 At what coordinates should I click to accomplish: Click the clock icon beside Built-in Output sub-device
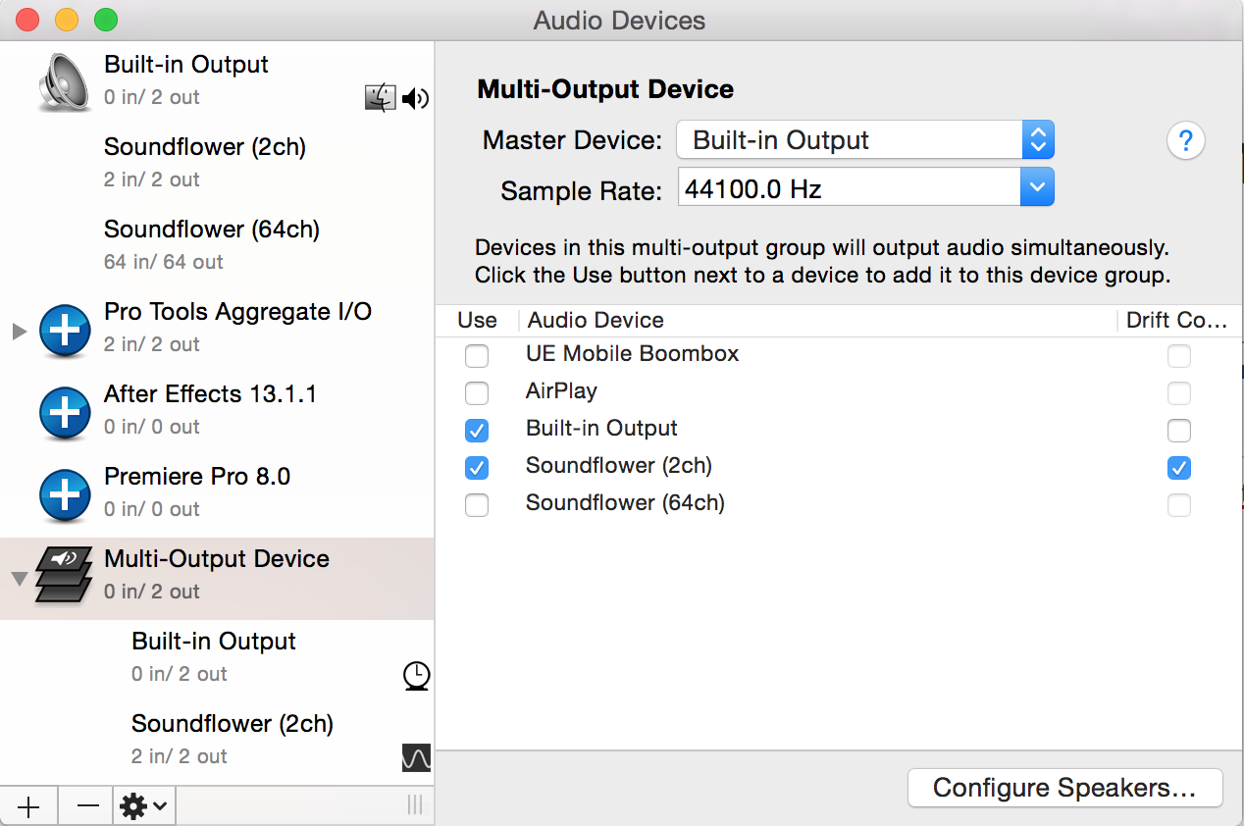coord(416,676)
